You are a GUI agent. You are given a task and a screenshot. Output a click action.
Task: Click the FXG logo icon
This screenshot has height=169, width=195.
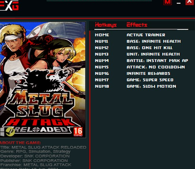click(x=9, y=5)
